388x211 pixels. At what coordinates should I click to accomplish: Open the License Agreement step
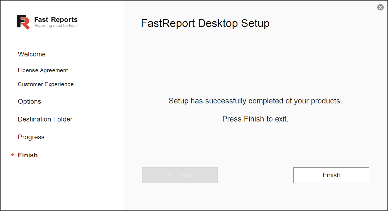tap(43, 70)
